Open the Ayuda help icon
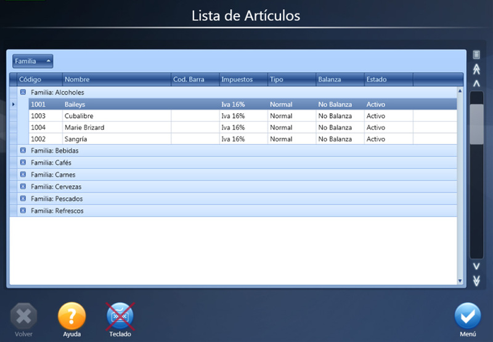Screen dimensions: 493x342 click(71, 316)
